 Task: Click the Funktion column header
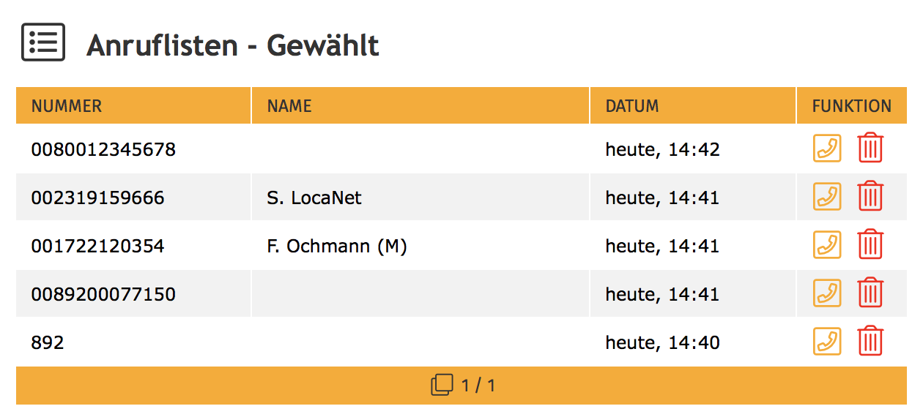pos(851,106)
